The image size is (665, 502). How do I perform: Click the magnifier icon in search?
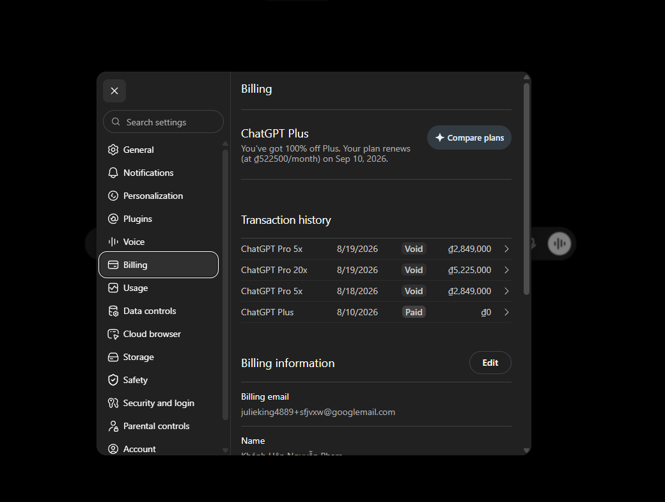pyautogui.click(x=116, y=122)
